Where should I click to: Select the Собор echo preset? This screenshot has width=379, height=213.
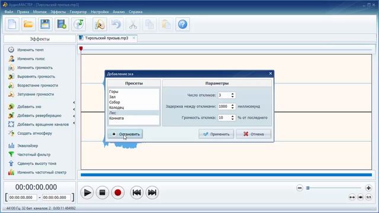pyautogui.click(x=134, y=102)
